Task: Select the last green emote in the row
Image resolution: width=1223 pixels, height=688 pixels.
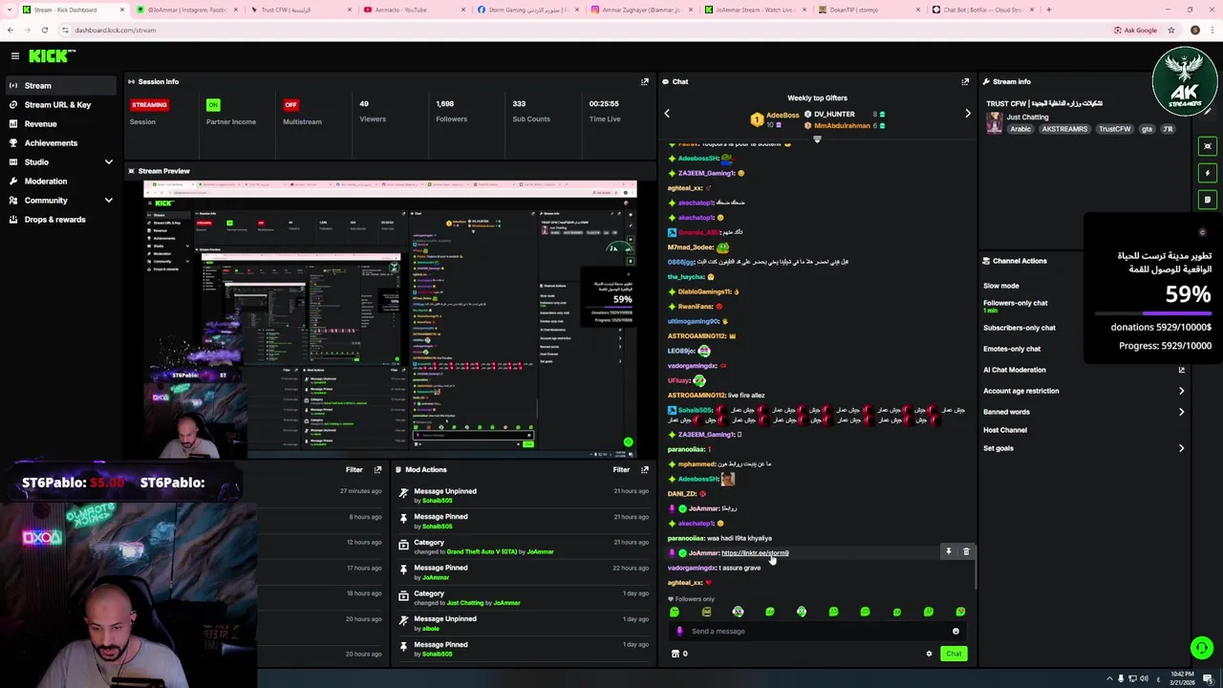Action: pyautogui.click(x=960, y=612)
